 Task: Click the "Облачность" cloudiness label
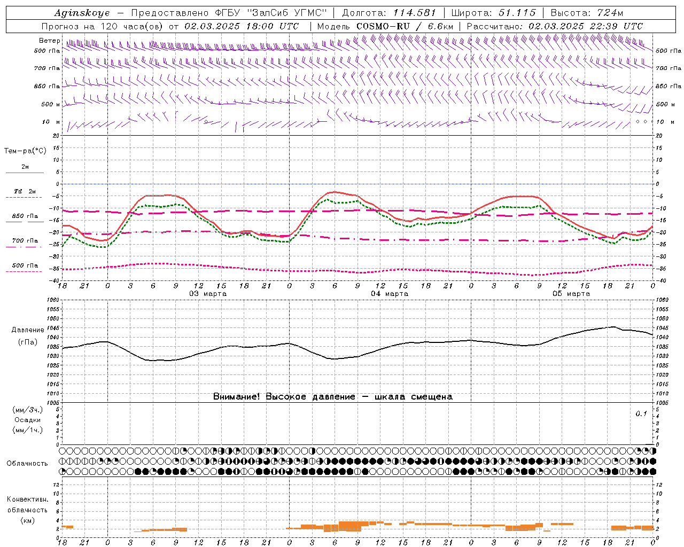pyautogui.click(x=27, y=464)
